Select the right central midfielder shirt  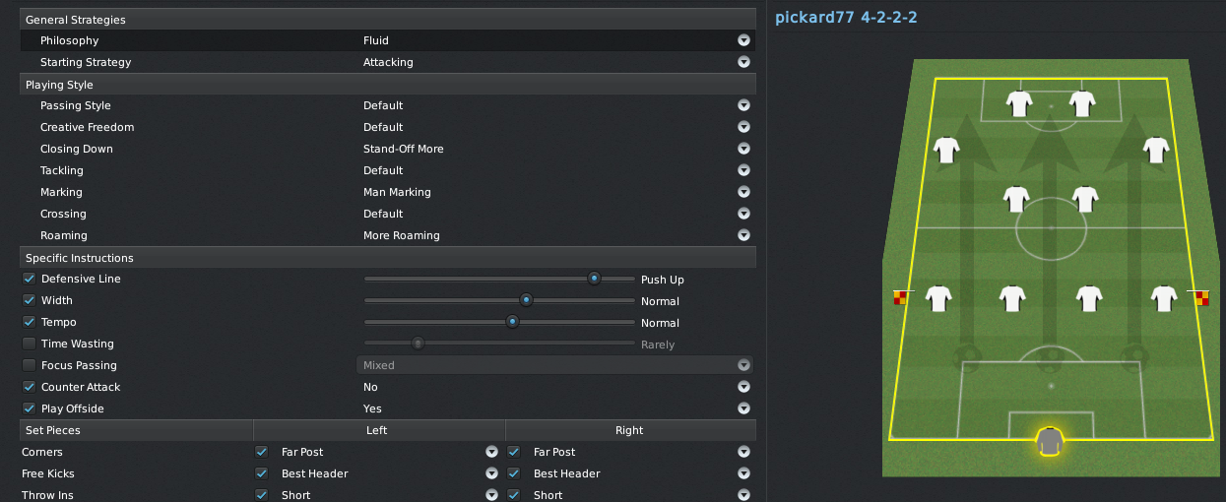pyautogui.click(x=1085, y=199)
